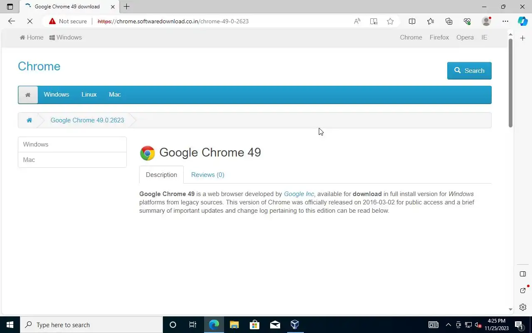
Task: Open Task View on the taskbar
Action: point(193,325)
